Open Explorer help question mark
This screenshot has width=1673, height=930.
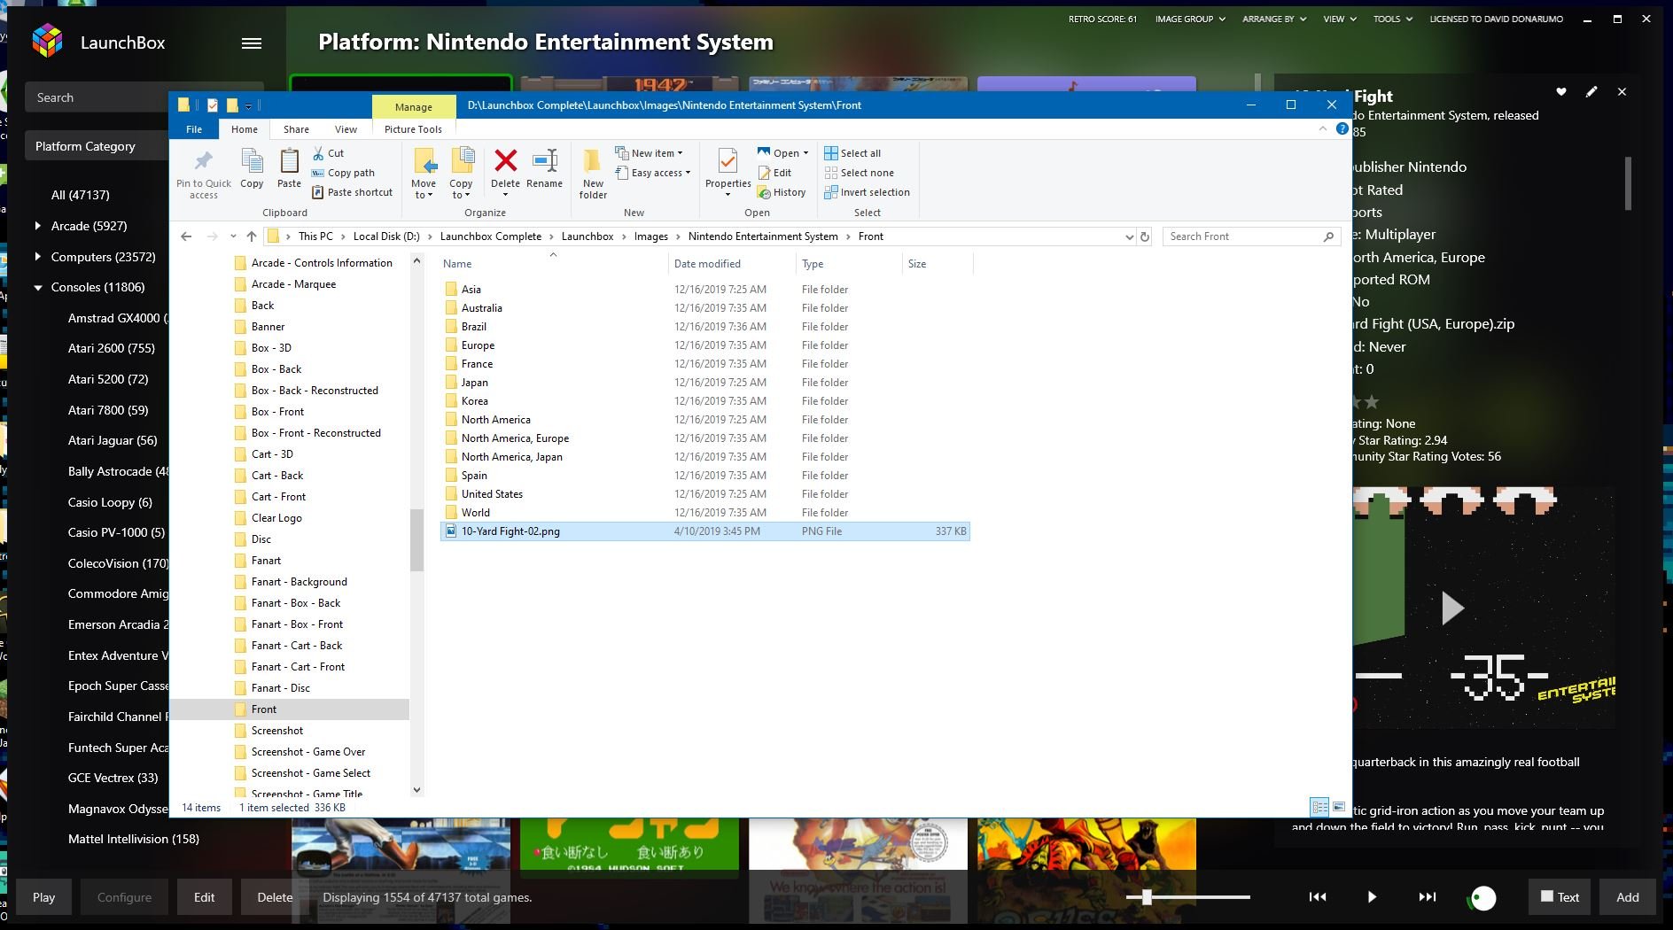(x=1342, y=129)
